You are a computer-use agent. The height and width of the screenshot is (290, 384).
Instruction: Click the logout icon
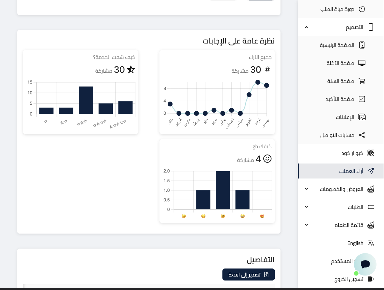(371, 279)
